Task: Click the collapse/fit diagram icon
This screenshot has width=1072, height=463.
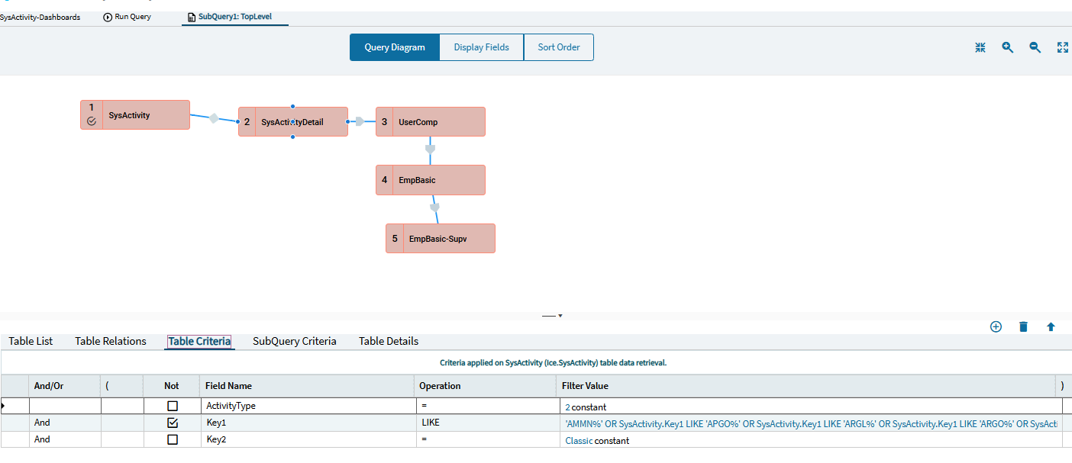Action: point(980,47)
